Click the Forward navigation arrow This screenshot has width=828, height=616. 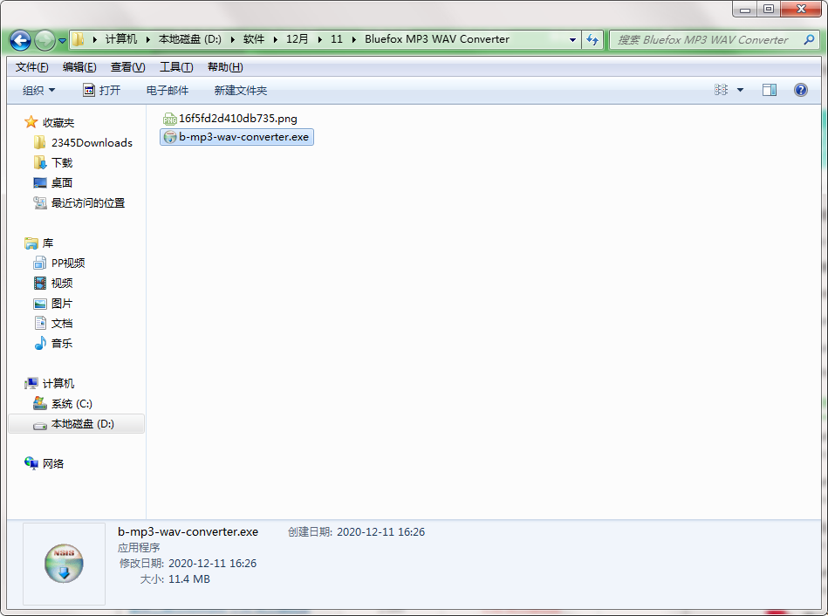44,40
